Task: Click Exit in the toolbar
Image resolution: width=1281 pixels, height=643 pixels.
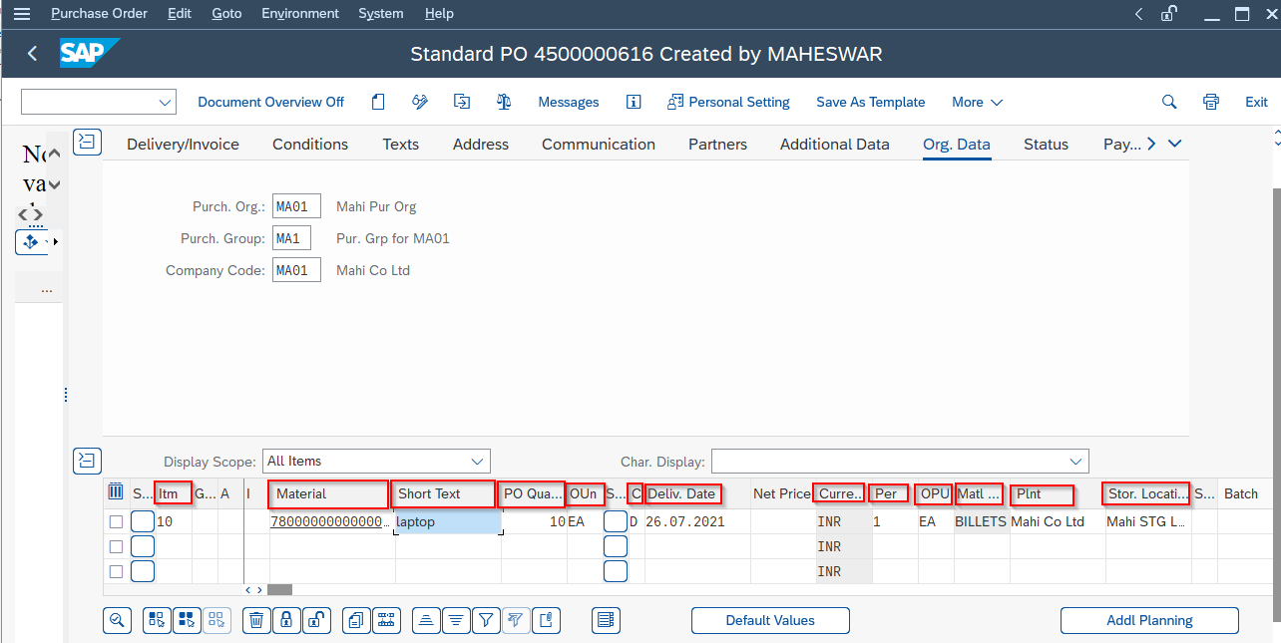Action: coord(1256,102)
